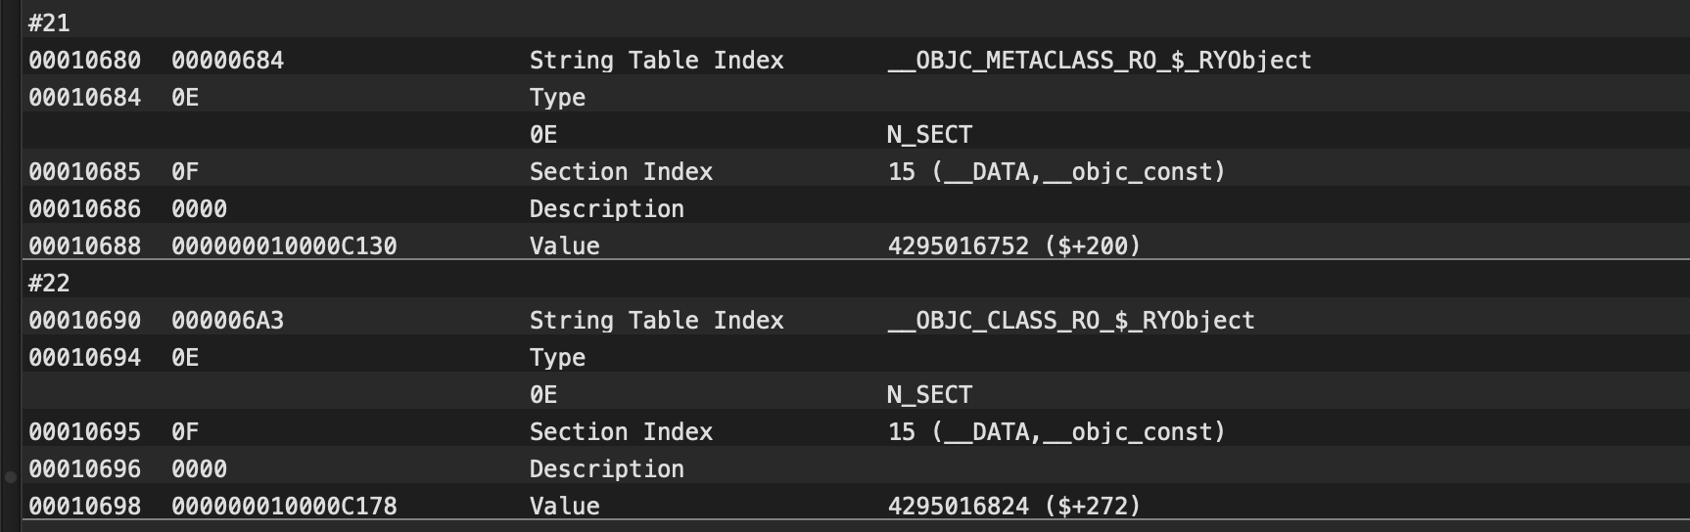Viewport: 1690px width, 532px height.
Task: Click section value at offset 00010685
Action: [x=1056, y=172]
